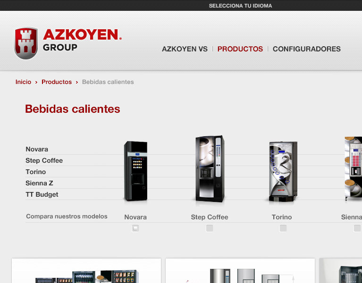Check the compare box under Sienna
362x283 pixels.
(357, 228)
